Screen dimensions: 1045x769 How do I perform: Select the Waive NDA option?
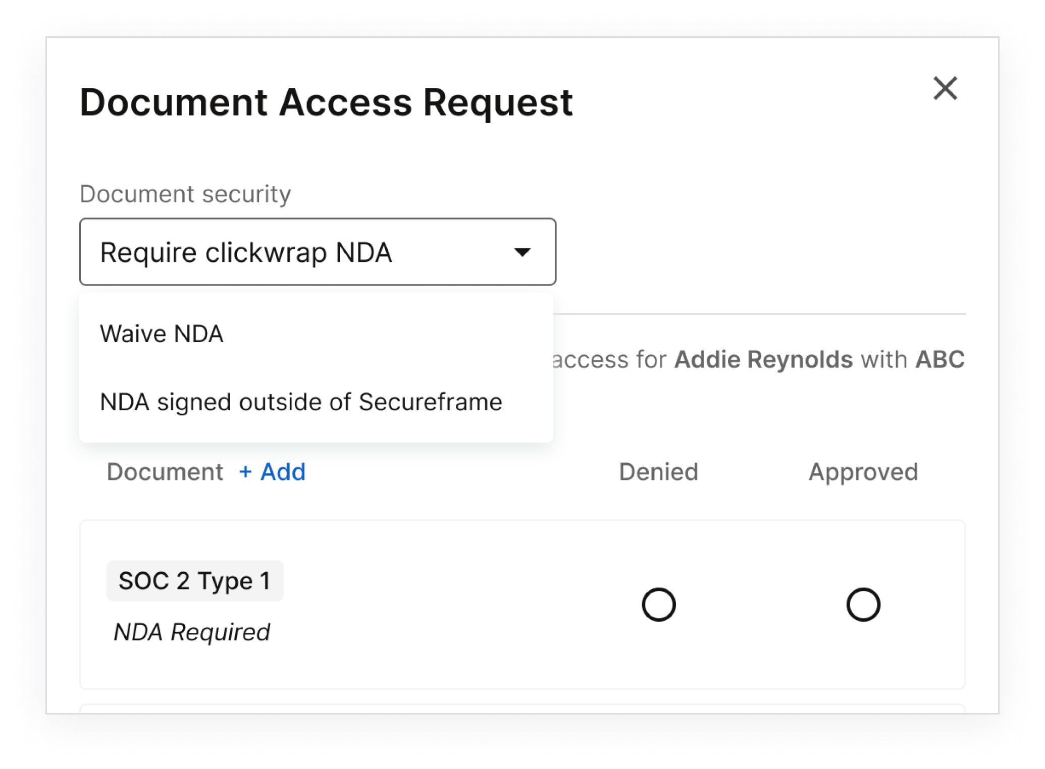[162, 334]
